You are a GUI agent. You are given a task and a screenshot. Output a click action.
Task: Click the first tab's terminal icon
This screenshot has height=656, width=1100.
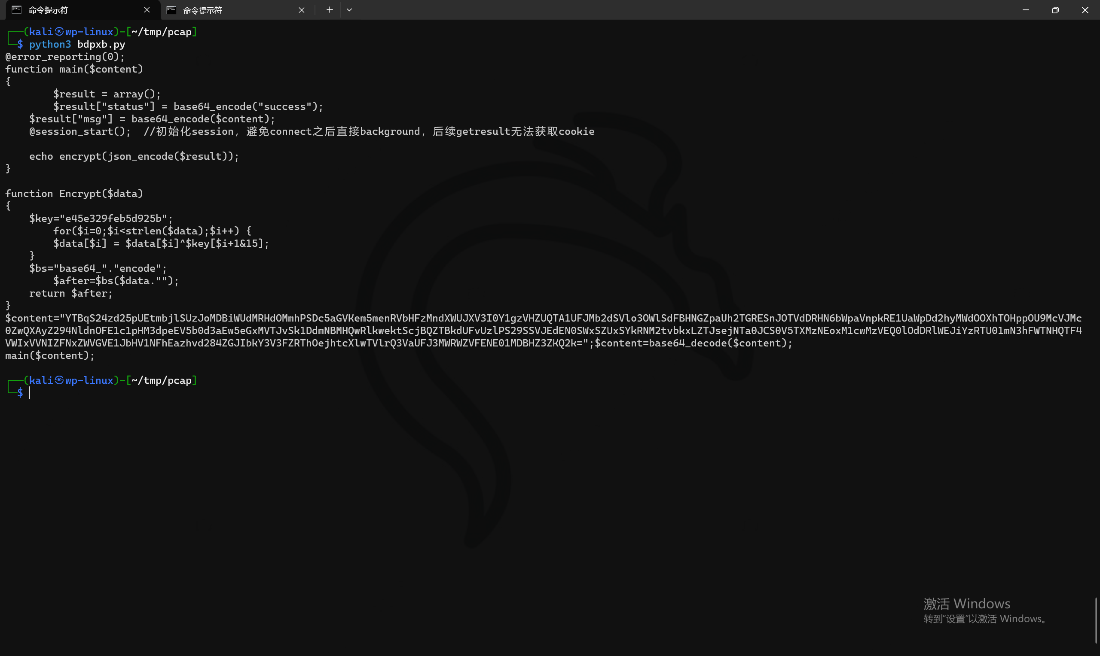[x=16, y=10]
